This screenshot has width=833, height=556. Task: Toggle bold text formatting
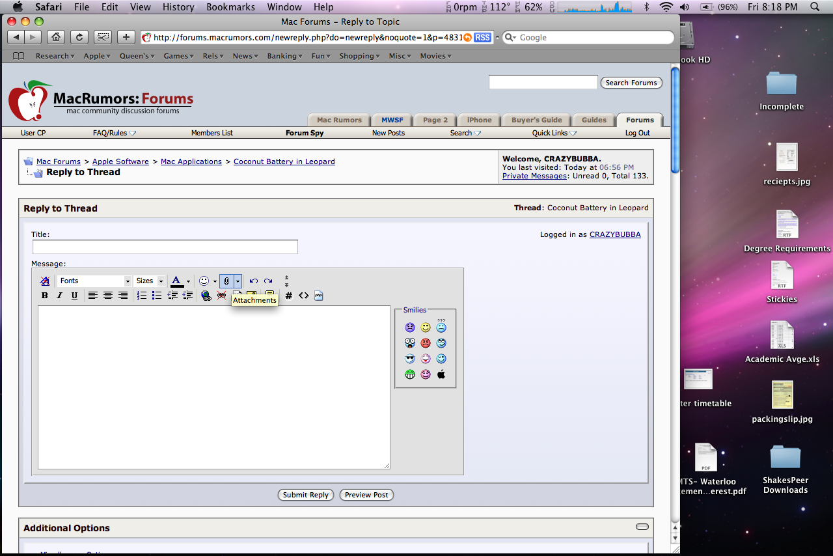[45, 296]
